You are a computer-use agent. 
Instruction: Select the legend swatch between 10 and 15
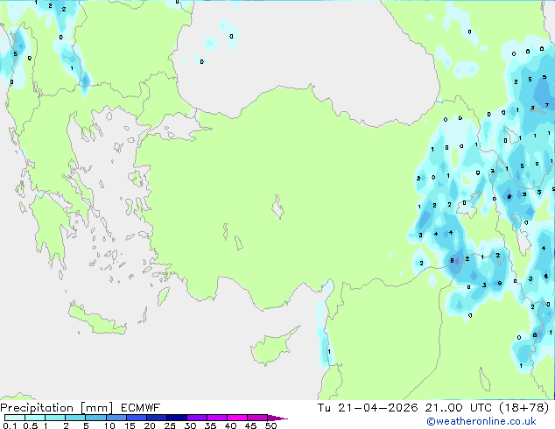pyautogui.click(x=116, y=418)
